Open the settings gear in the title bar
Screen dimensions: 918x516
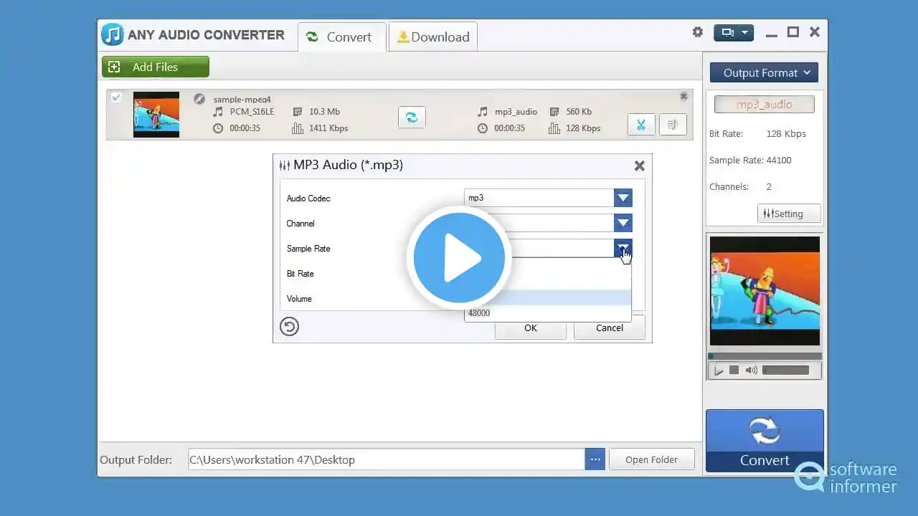coord(697,32)
